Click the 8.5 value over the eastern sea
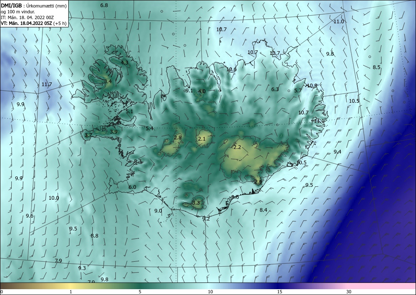The image size is (416, 295). pyautogui.click(x=376, y=67)
